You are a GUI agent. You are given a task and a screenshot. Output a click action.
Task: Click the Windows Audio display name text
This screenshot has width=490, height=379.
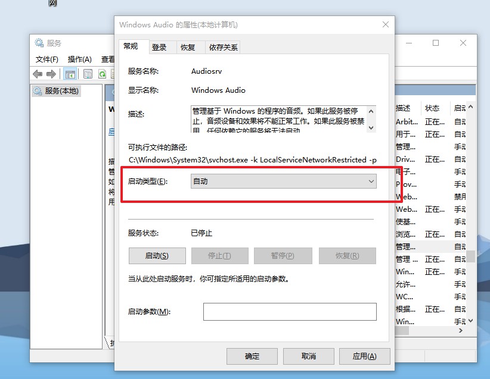tap(218, 90)
